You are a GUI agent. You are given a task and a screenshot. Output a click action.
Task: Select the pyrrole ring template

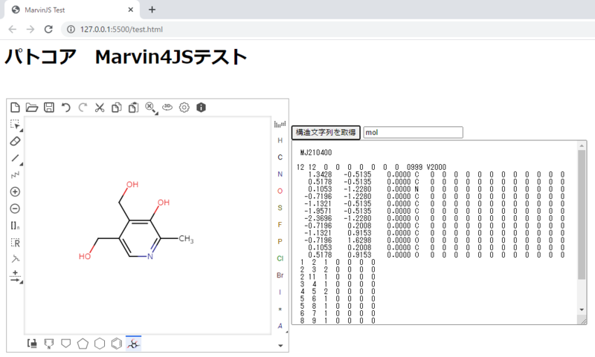click(x=49, y=344)
